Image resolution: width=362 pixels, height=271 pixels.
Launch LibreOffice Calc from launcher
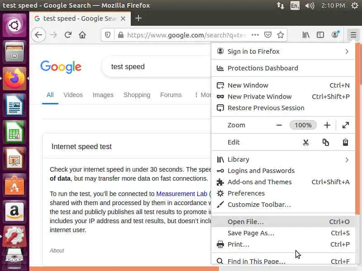(x=14, y=132)
